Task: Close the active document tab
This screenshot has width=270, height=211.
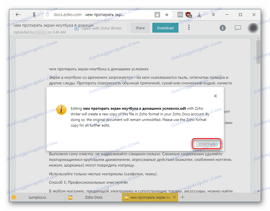Action: point(174,197)
